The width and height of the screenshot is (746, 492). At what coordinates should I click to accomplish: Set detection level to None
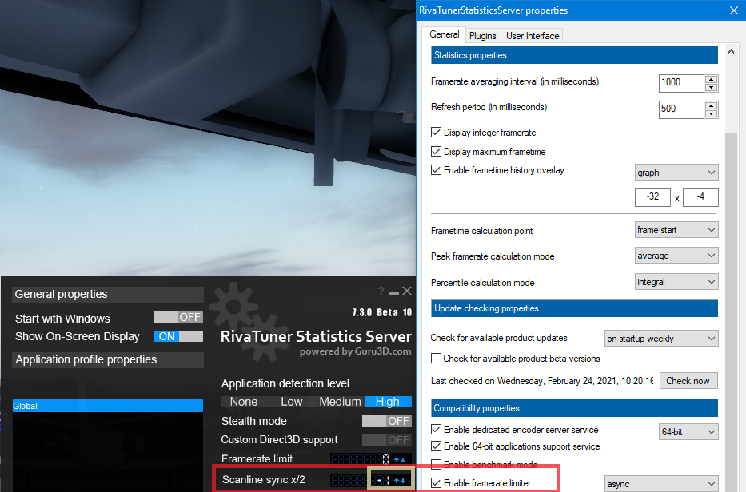pos(244,402)
